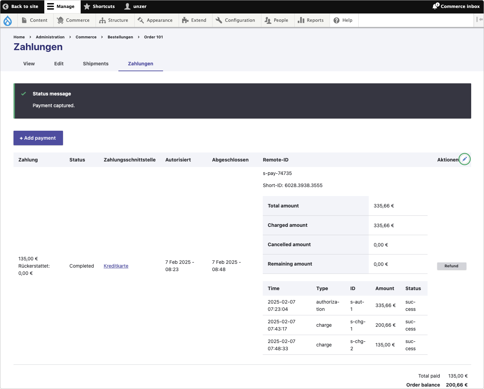Switch to the Edit tab
Screen dimensions: 484x389
(x=59, y=64)
